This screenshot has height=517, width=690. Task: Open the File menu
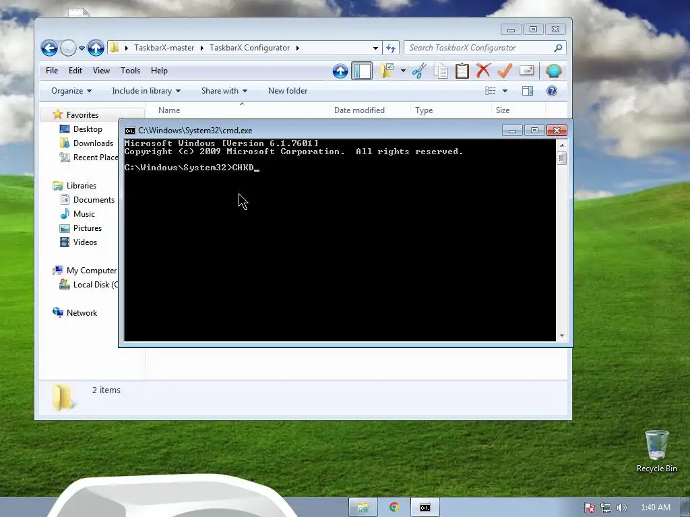(52, 71)
